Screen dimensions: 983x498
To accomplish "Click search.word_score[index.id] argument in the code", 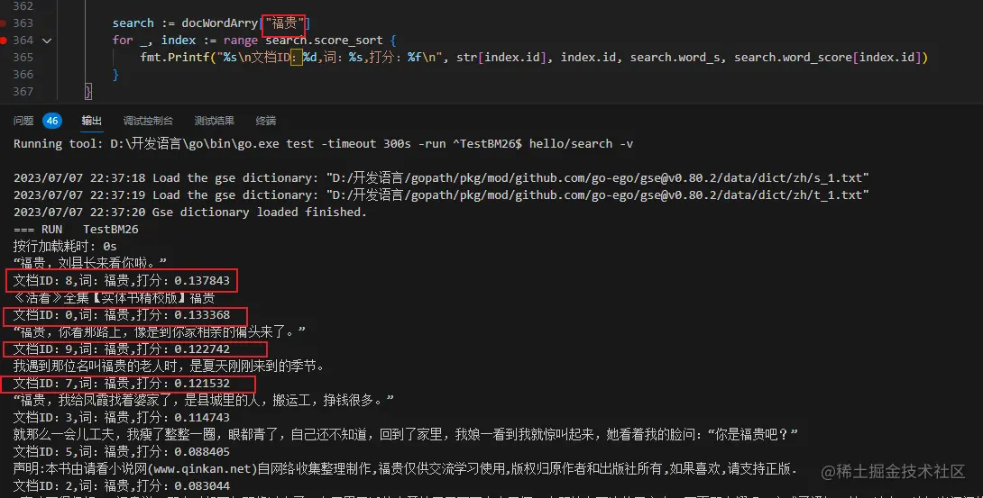I will [827, 57].
